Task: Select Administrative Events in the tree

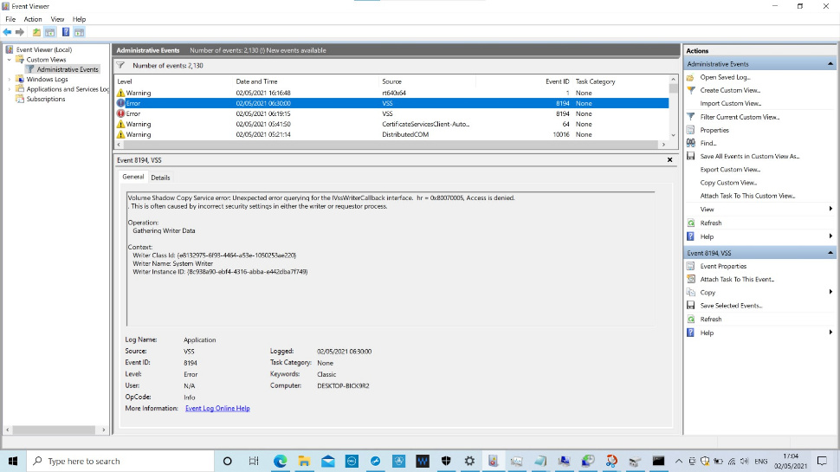Action: click(x=68, y=69)
